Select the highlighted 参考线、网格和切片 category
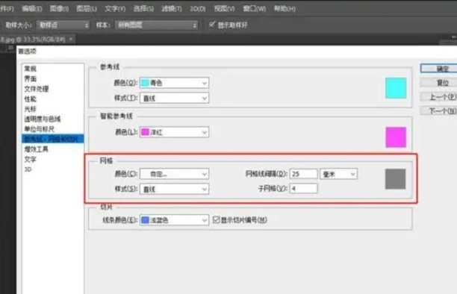The height and width of the screenshot is (294, 457). [53, 139]
